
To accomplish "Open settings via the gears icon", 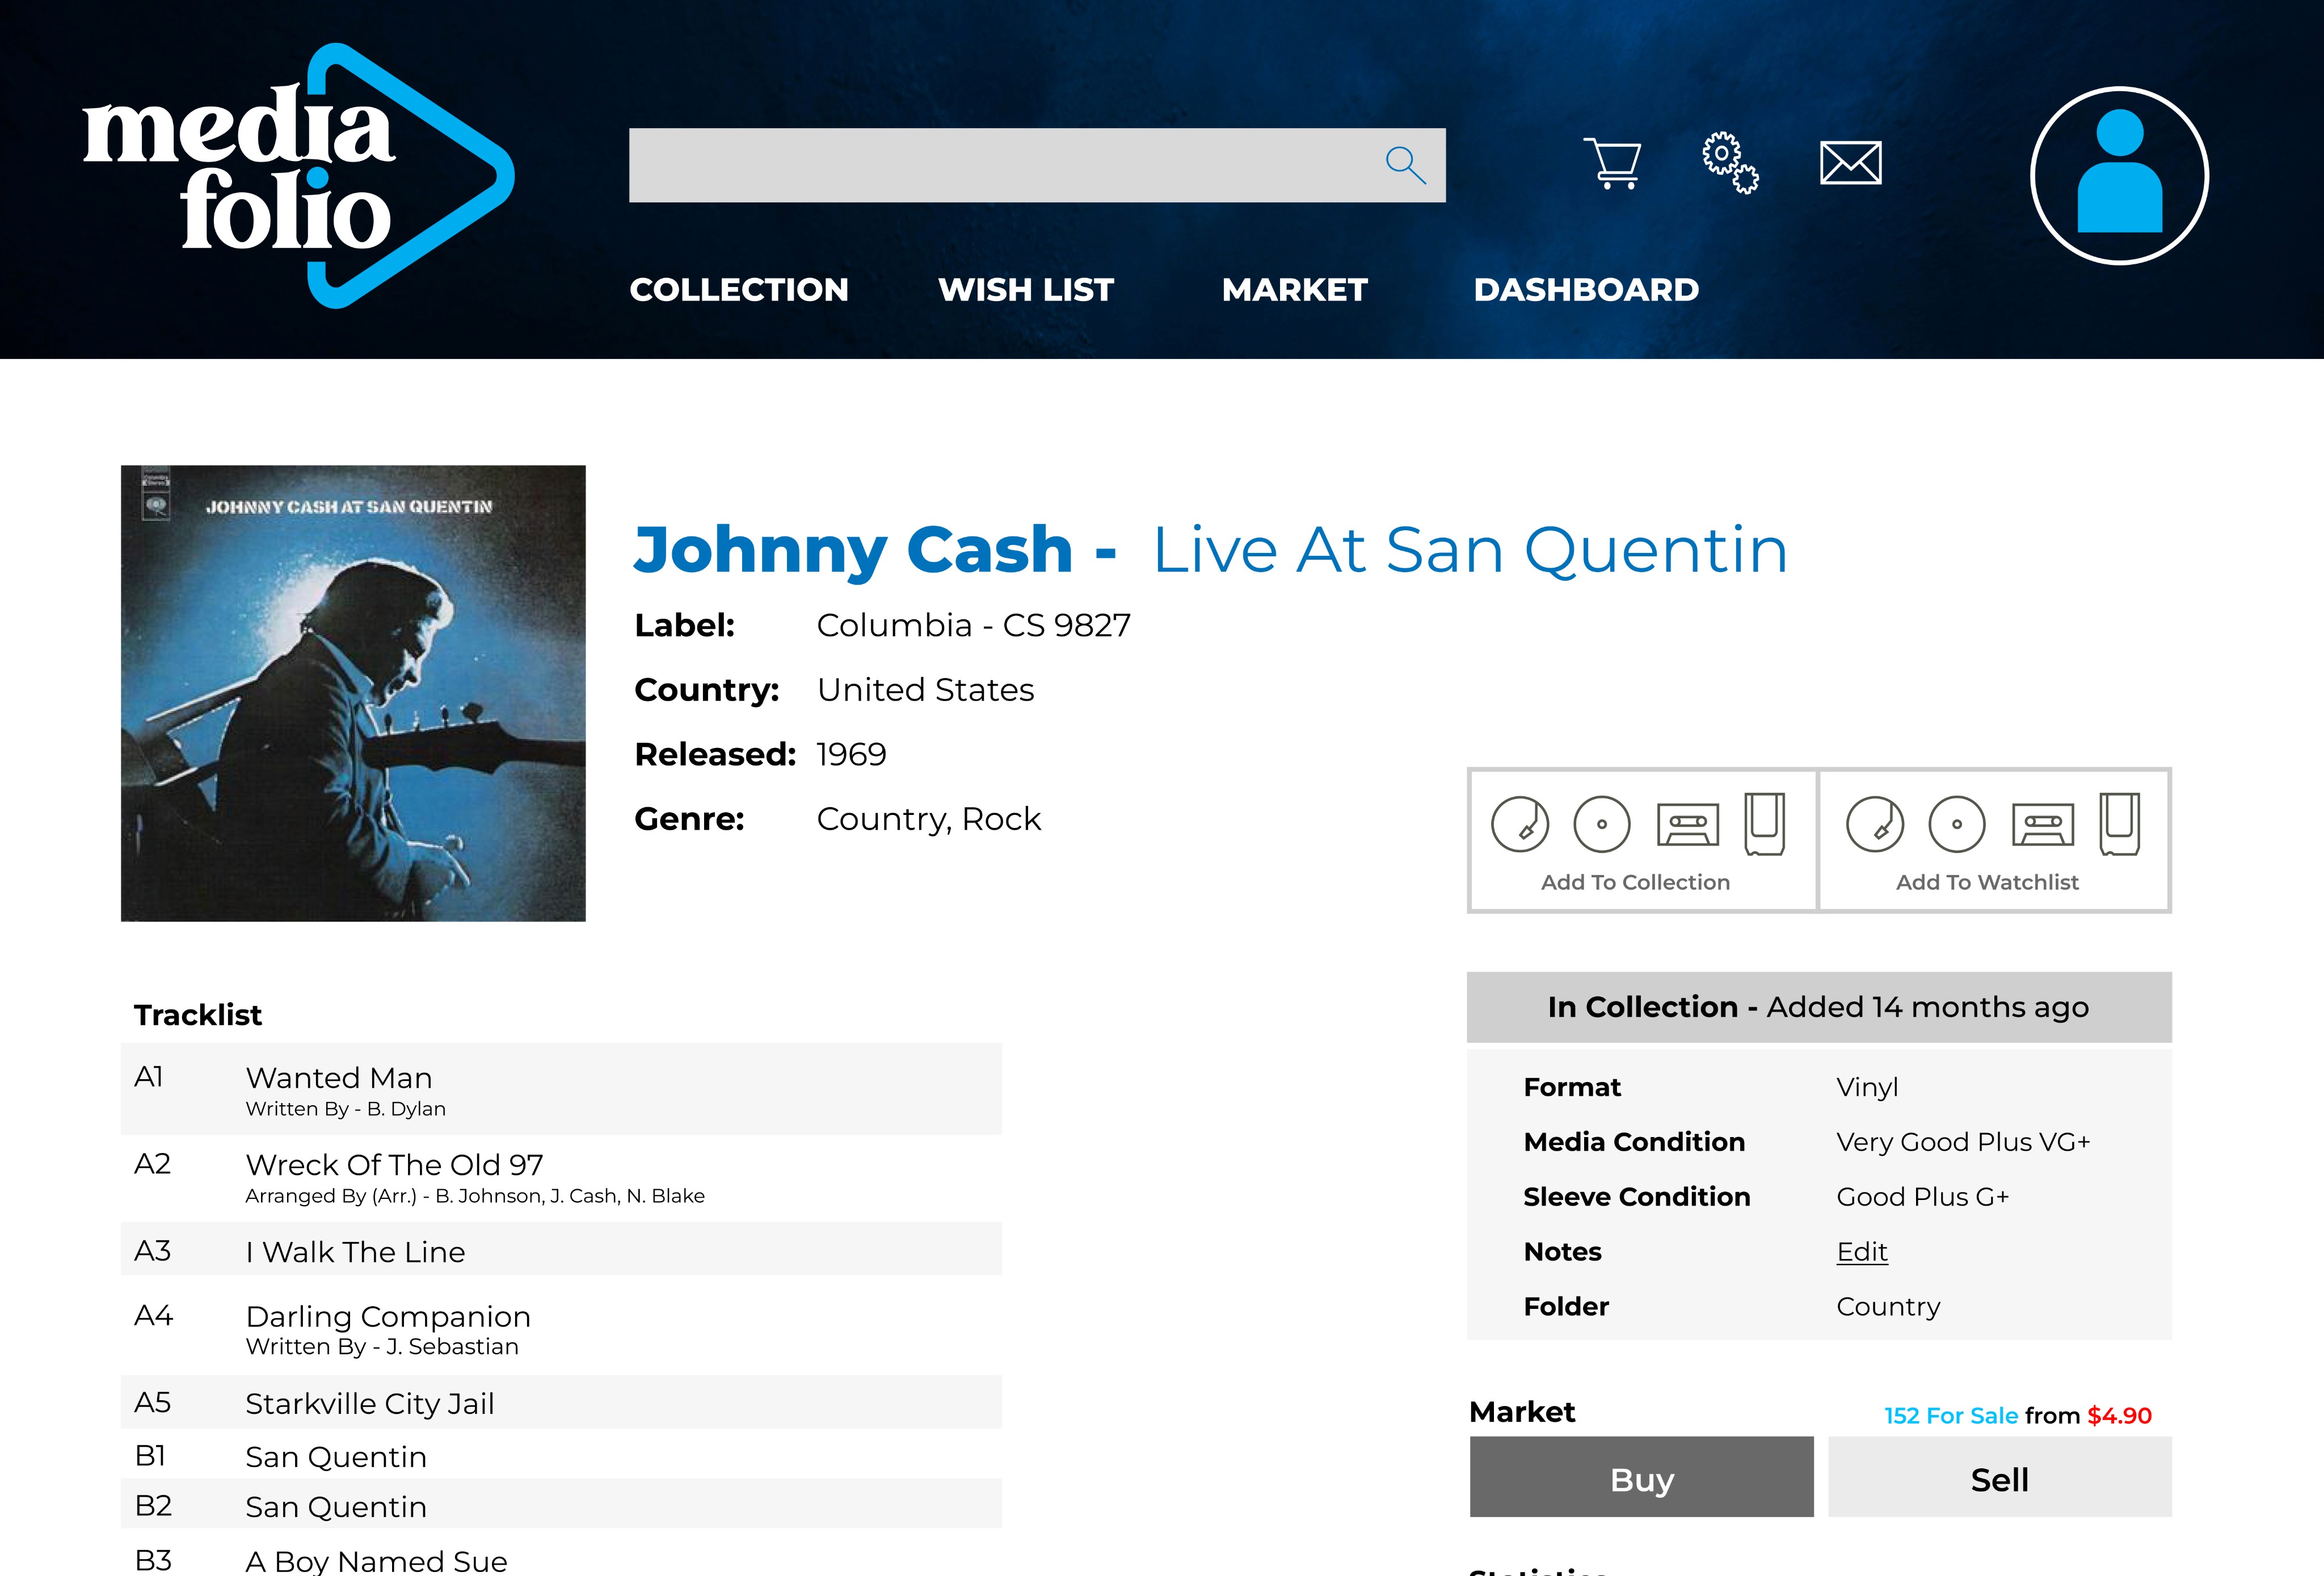I will coord(1730,162).
